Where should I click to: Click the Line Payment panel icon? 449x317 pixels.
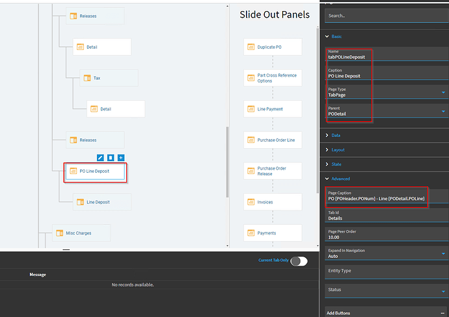click(x=251, y=109)
